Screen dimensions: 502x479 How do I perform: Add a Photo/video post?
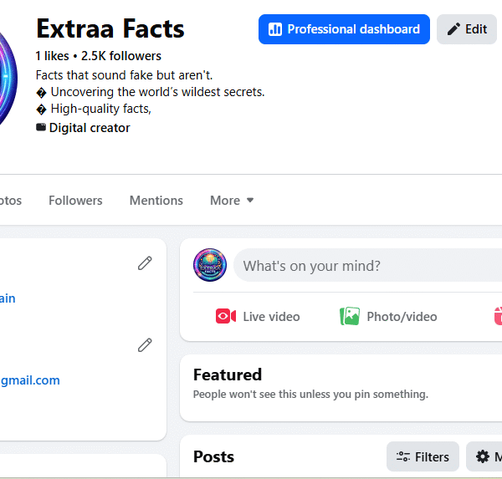pos(388,317)
